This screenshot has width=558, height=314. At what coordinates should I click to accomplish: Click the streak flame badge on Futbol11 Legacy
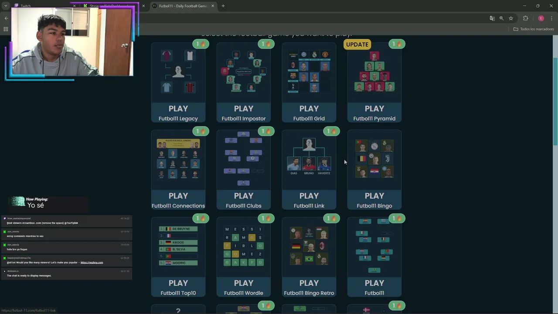pyautogui.click(x=201, y=44)
